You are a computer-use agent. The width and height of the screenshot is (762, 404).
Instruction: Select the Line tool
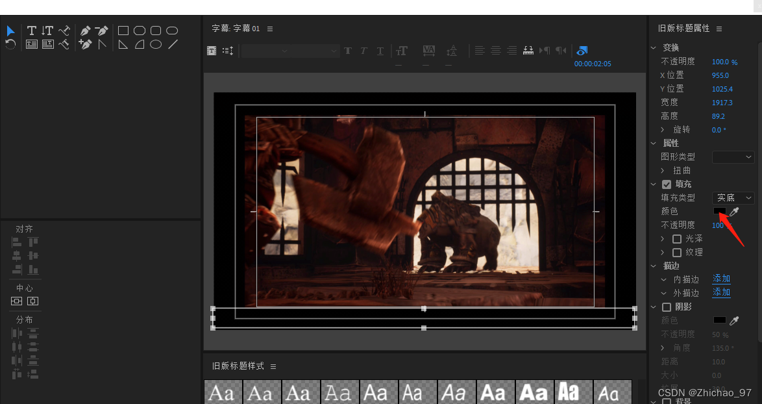click(x=173, y=44)
